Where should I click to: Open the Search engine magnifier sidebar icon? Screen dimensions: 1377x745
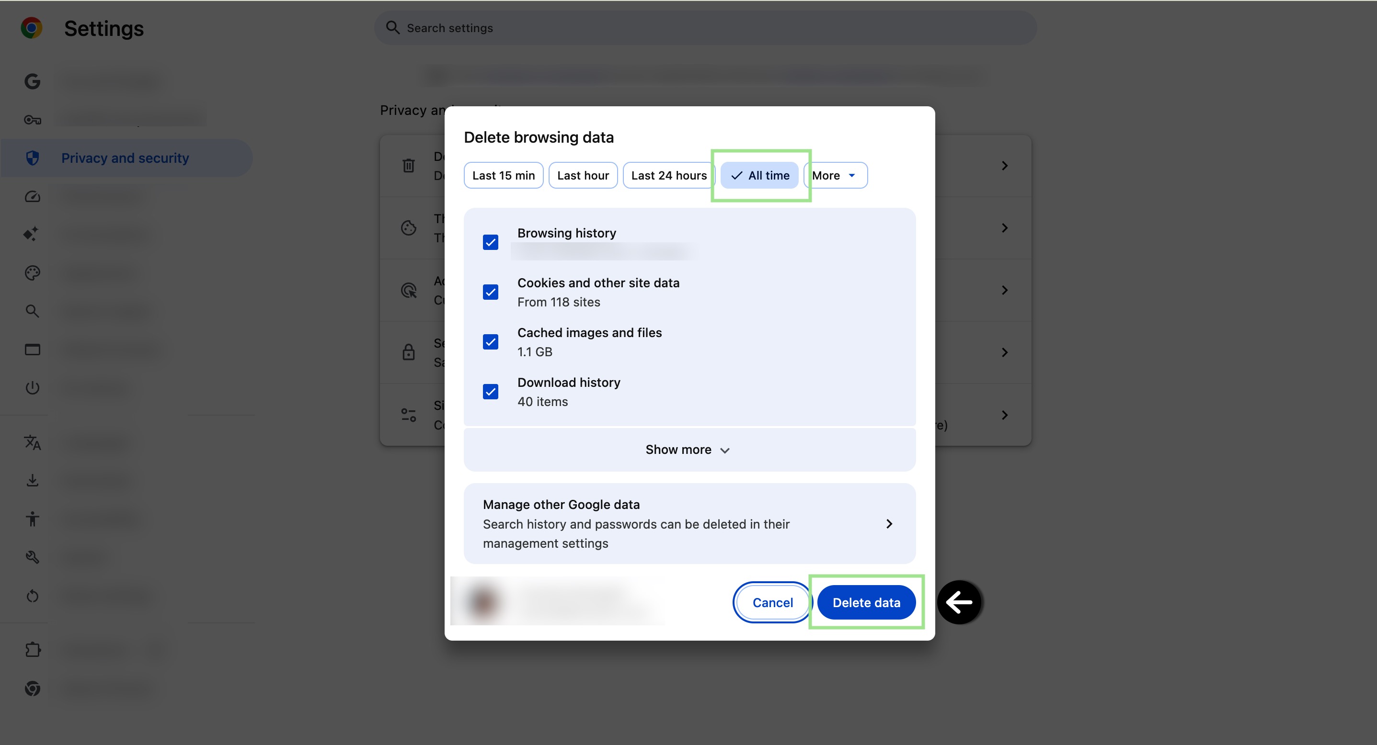pos(32,311)
